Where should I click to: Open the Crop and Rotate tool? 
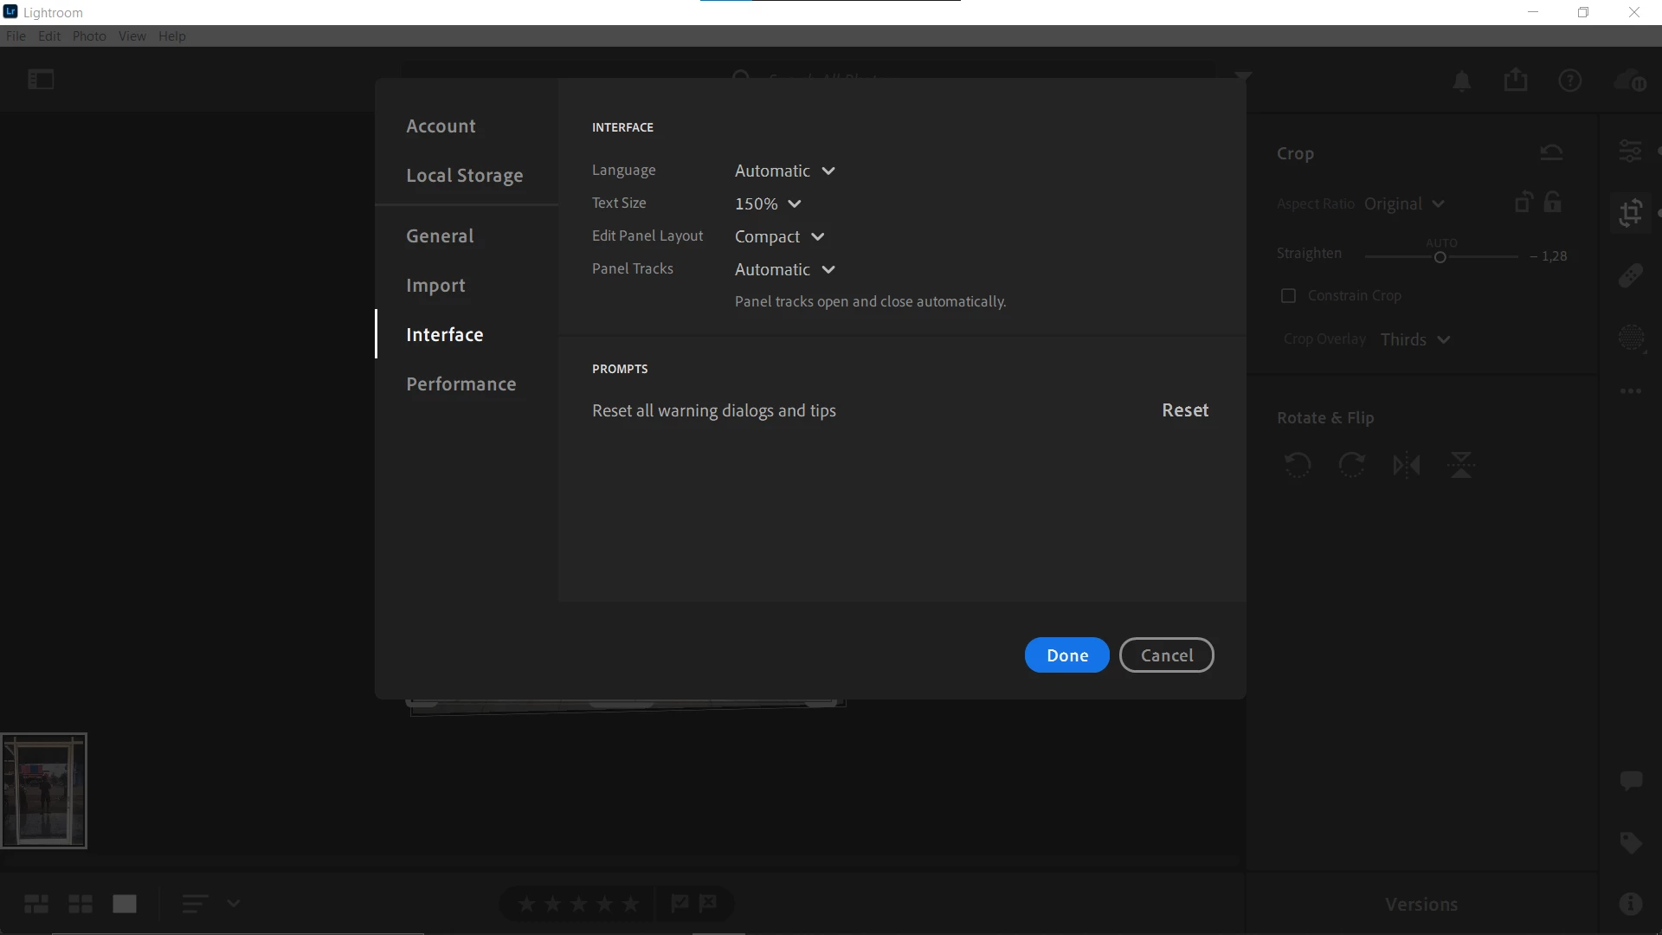pos(1631,212)
